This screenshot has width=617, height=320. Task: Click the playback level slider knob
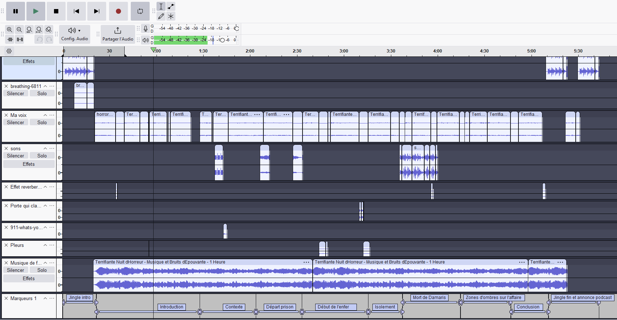click(x=222, y=40)
